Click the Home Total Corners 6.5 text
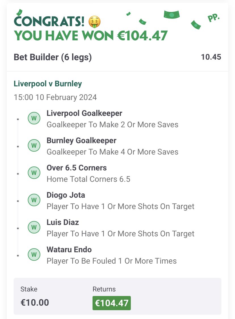The height and width of the screenshot is (319, 235). click(89, 179)
